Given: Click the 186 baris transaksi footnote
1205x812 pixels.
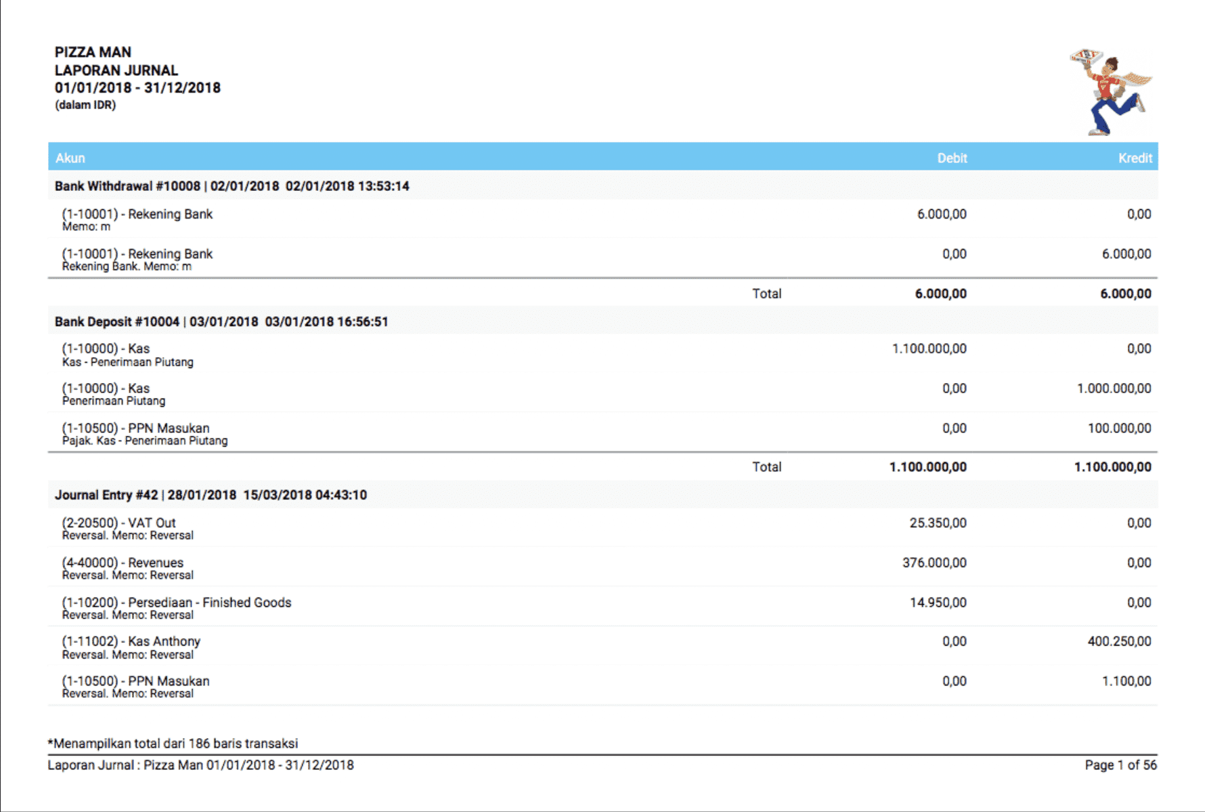Looking at the screenshot, I should 173,743.
